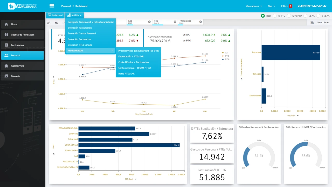Select Evolución Facturación menu entry
This screenshot has height=187, width=332.
[80, 28]
